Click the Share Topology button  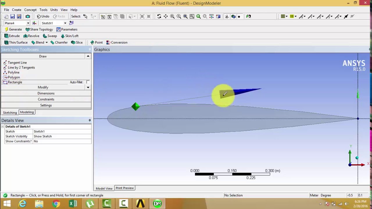pos(39,29)
